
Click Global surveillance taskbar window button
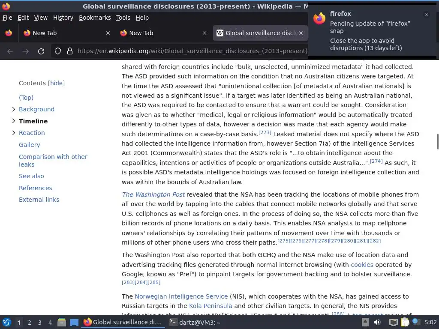coord(123,323)
